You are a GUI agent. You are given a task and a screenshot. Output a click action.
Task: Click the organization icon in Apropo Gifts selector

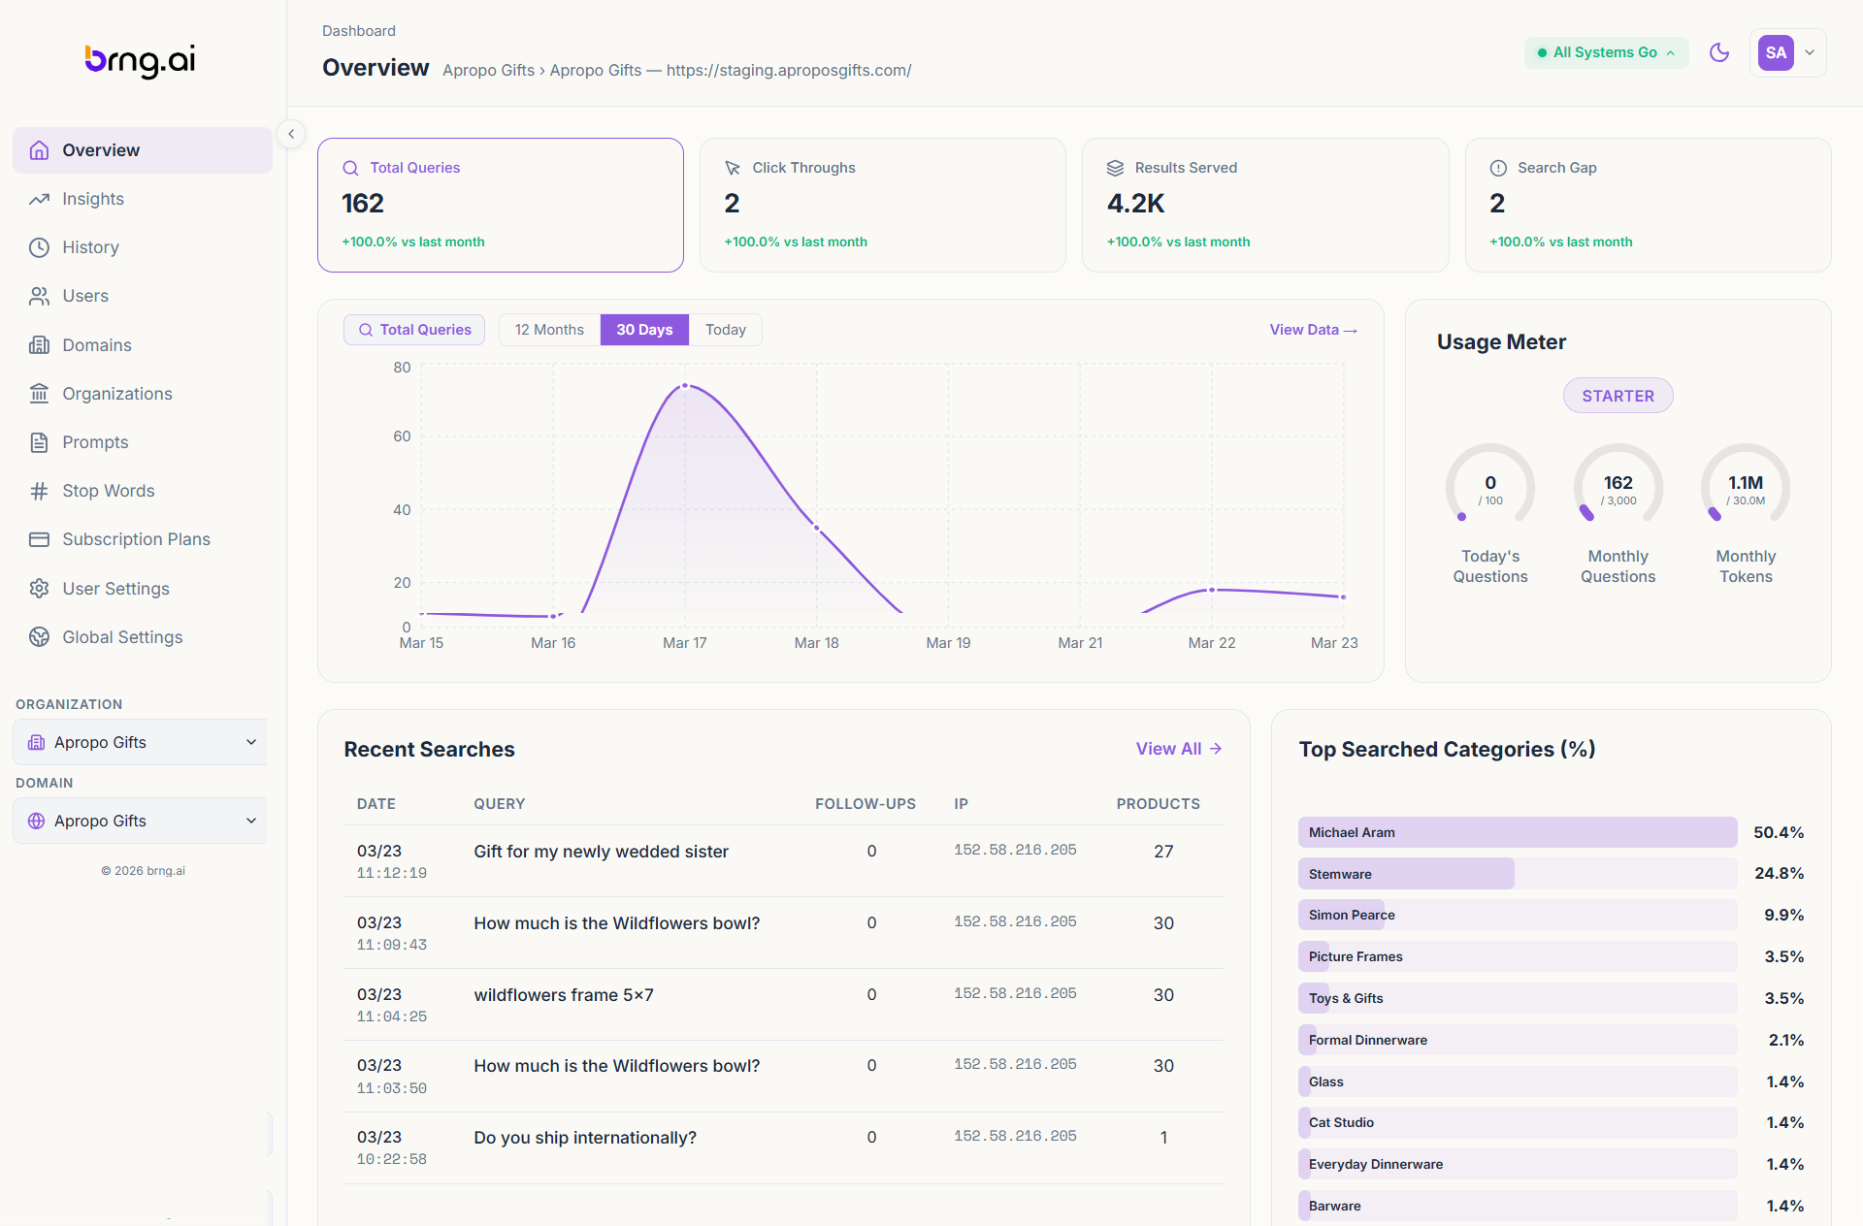[36, 742]
